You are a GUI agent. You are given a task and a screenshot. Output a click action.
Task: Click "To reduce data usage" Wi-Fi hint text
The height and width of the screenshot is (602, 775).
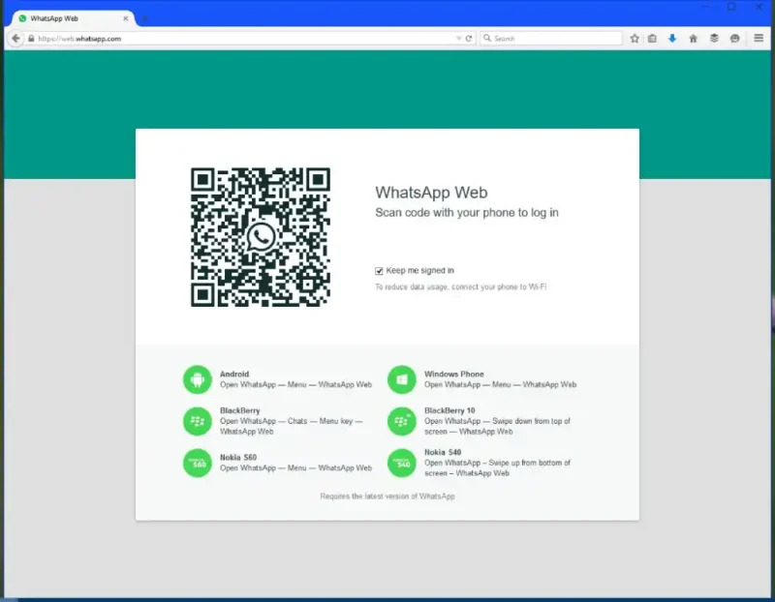click(461, 286)
